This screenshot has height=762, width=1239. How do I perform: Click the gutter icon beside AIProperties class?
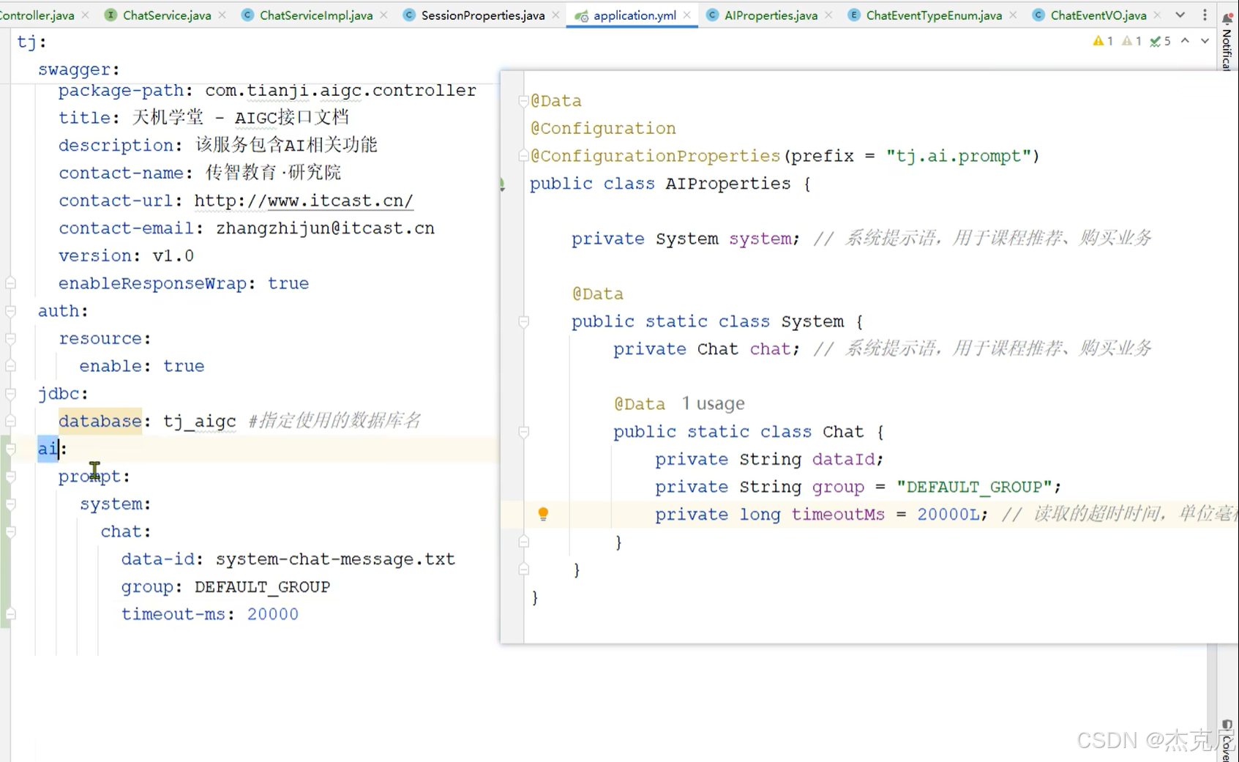[502, 184]
